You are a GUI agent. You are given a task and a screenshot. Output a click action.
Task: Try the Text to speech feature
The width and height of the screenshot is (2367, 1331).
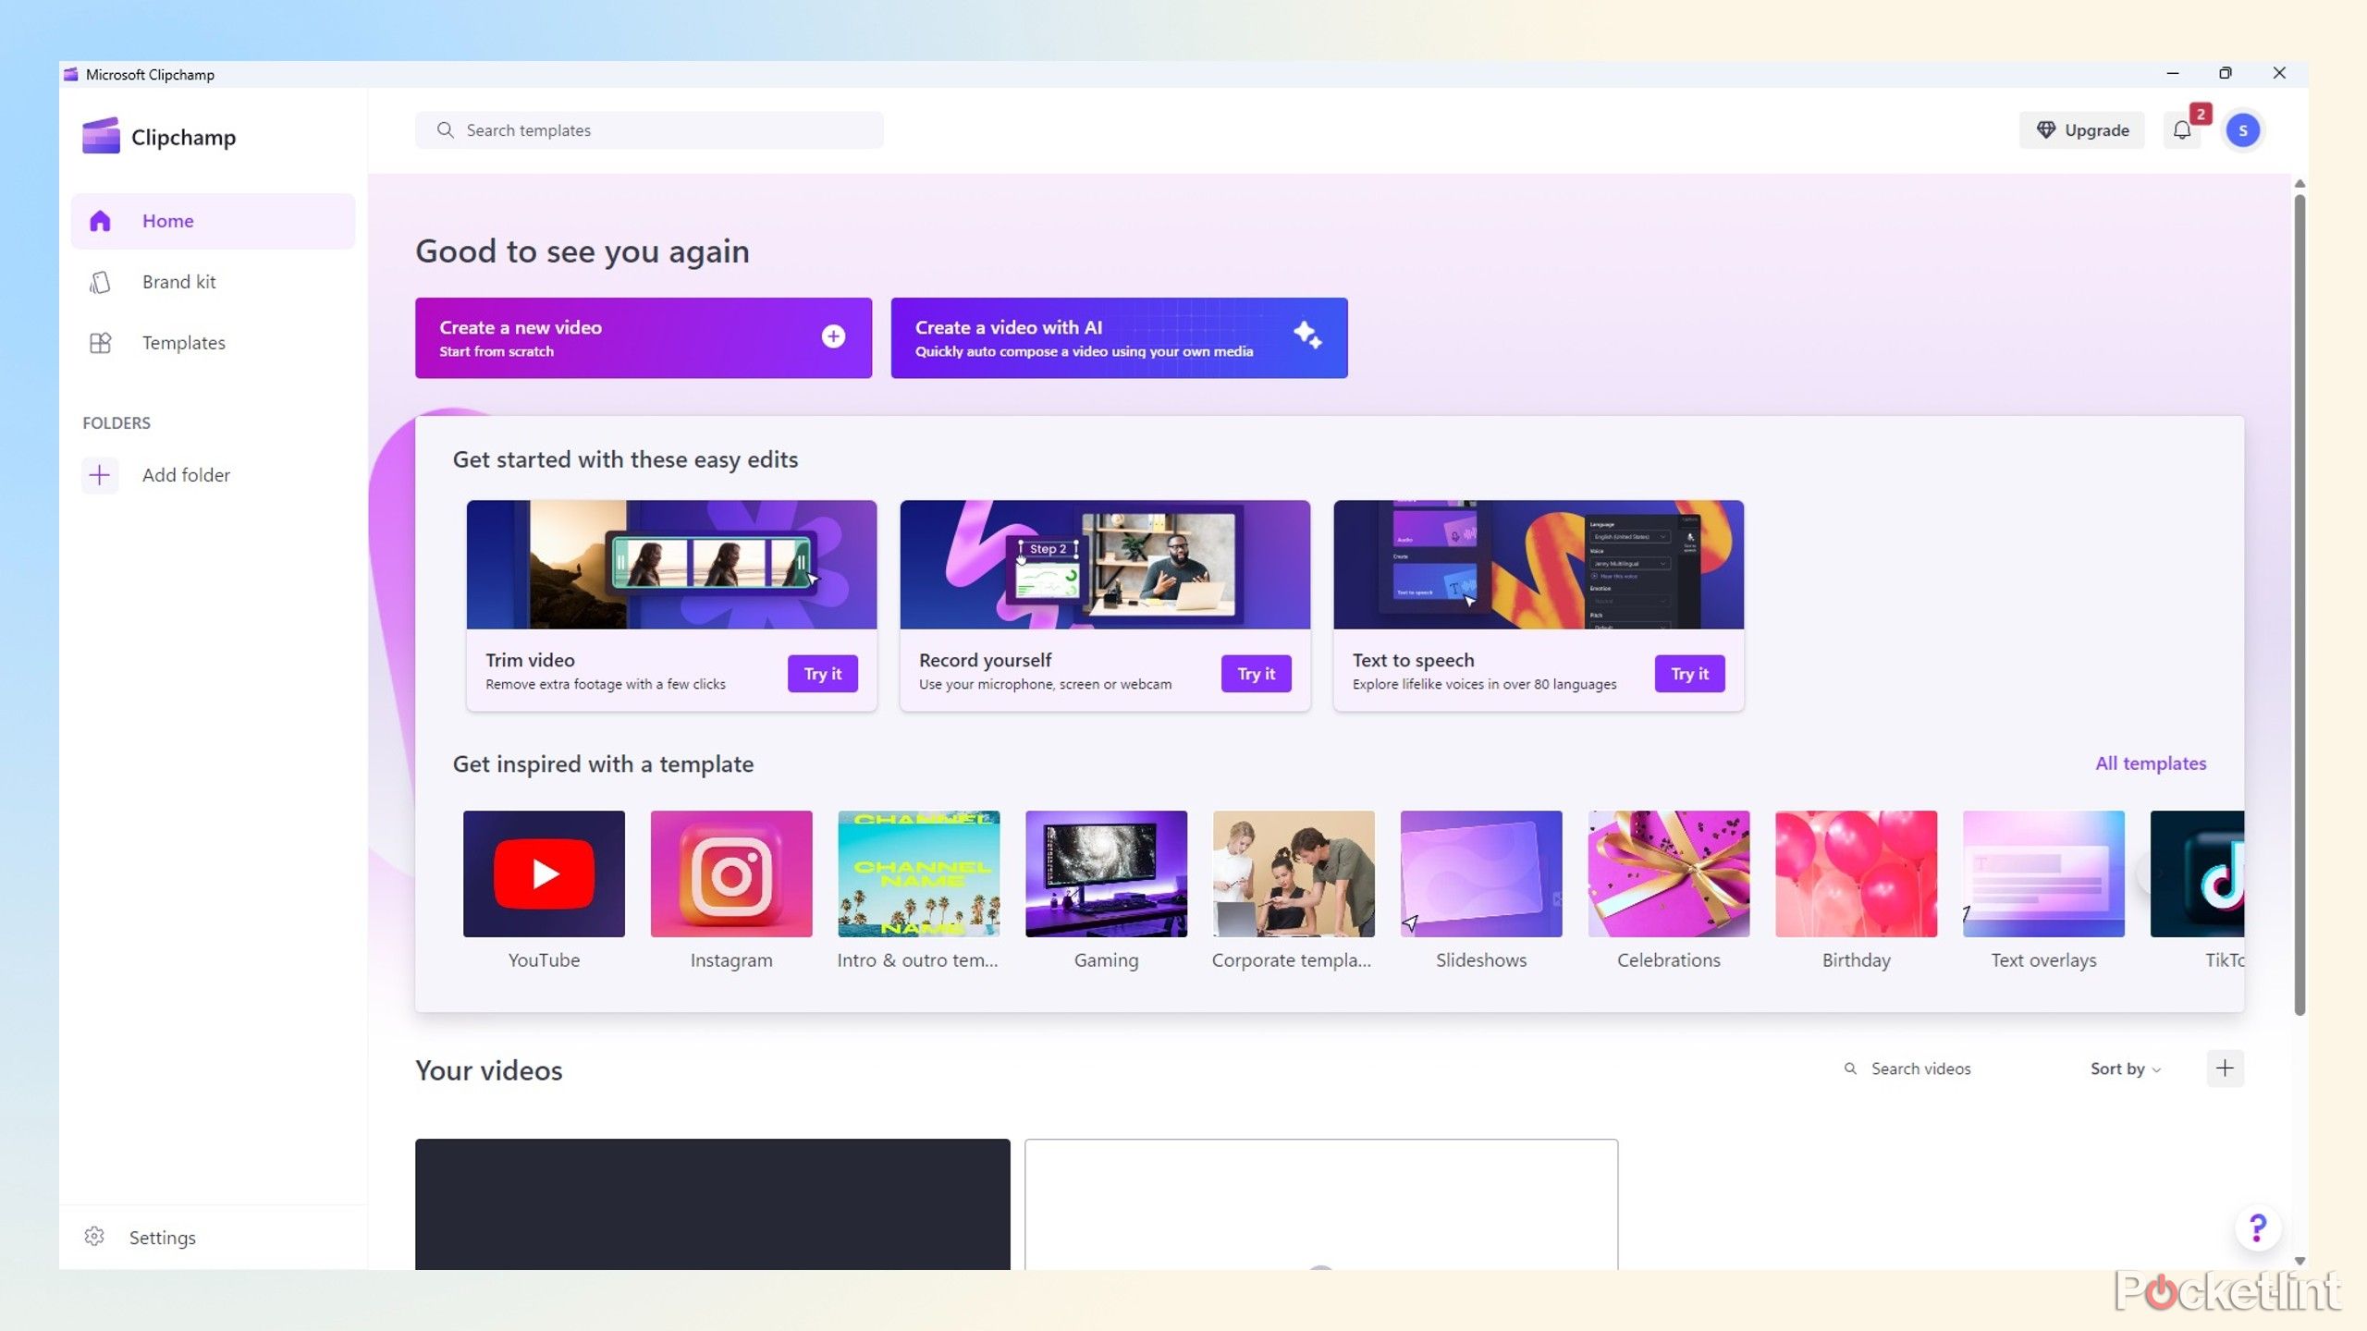click(x=1689, y=673)
